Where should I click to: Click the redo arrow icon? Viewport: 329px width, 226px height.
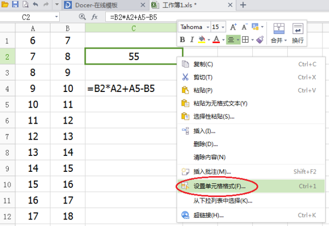(46, 4)
